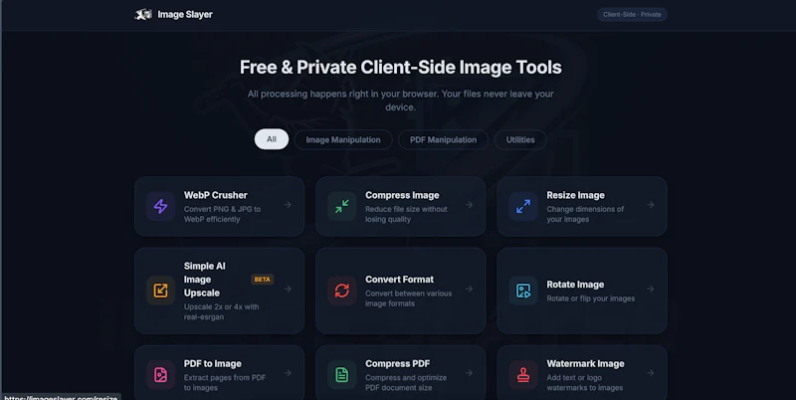The height and width of the screenshot is (400, 796).
Task: Click the BETA badge
Action: tap(262, 280)
